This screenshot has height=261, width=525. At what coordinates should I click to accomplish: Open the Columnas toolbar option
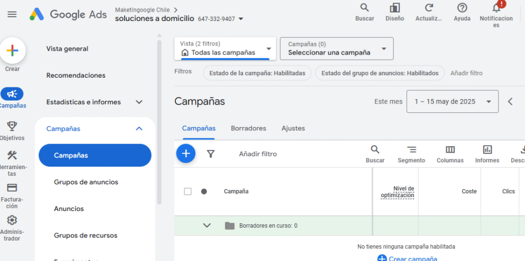450,154
